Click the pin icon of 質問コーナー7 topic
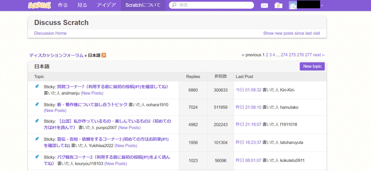 (x=37, y=87)
